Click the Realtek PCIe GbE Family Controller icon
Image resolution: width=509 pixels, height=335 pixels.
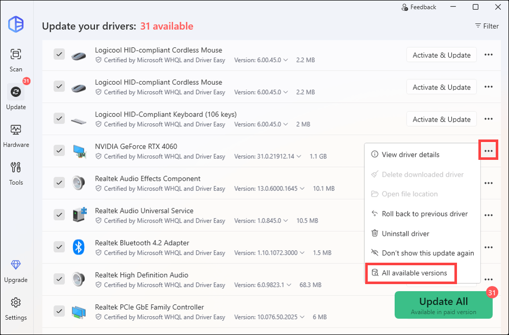79,312
